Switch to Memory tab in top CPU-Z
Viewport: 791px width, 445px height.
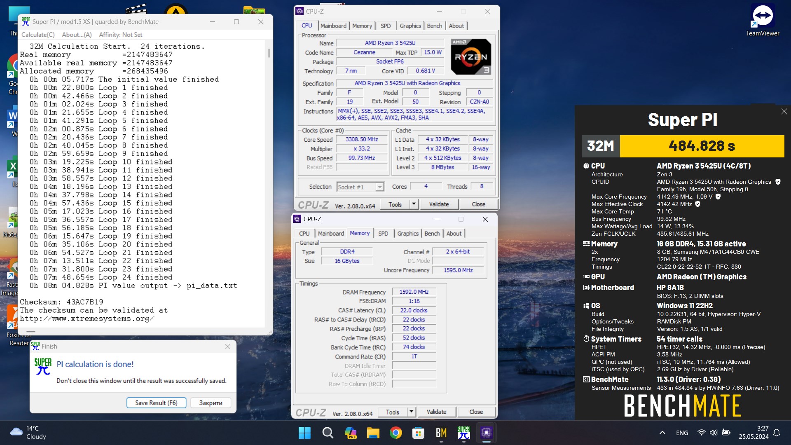coord(362,26)
